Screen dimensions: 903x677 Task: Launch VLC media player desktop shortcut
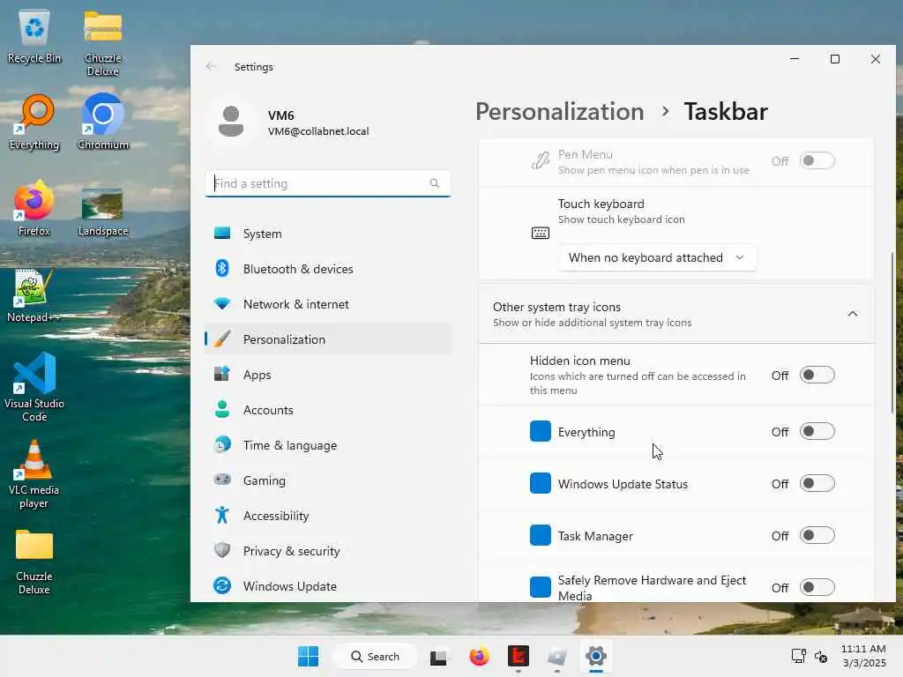34,474
